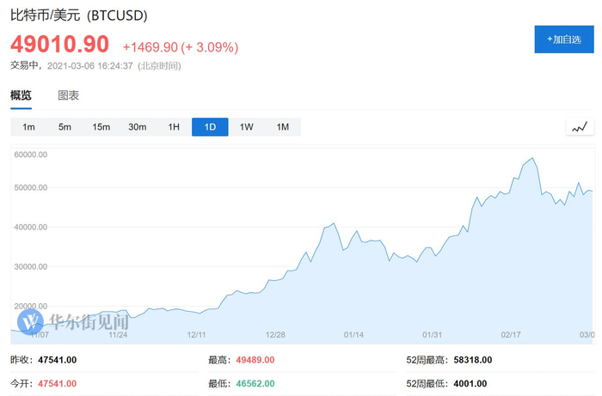Select the 1D timeframe button
This screenshot has height=396, width=602.
point(210,127)
